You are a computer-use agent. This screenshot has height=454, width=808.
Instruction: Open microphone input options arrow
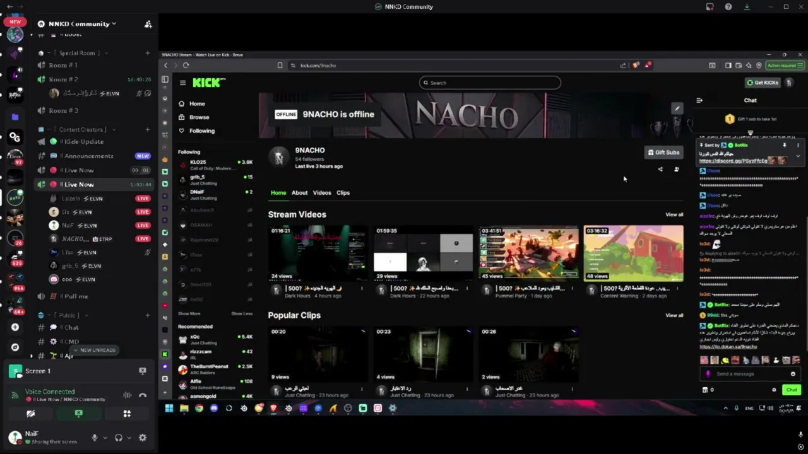click(x=104, y=438)
